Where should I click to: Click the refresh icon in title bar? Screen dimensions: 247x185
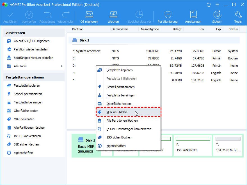pyautogui.click(x=209, y=5)
